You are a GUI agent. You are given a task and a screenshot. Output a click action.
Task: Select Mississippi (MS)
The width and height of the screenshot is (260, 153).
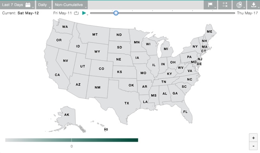point(154,95)
